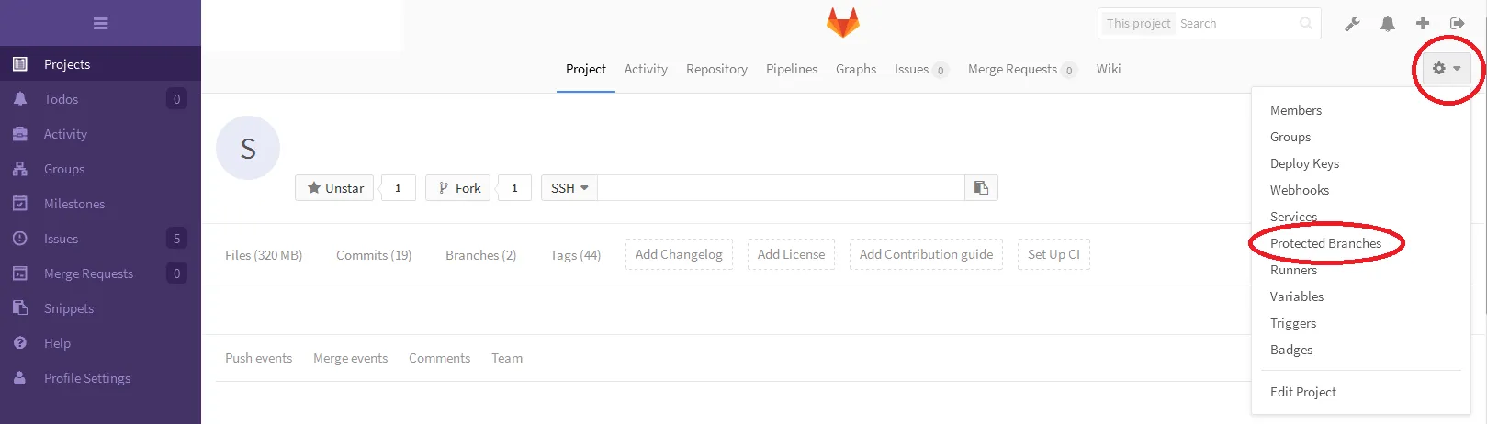Viewport: 1487px width, 424px height.
Task: Click the search magnifier icon
Action: tap(1306, 24)
